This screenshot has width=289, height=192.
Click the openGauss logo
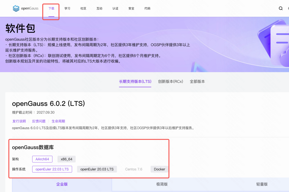(26, 8)
